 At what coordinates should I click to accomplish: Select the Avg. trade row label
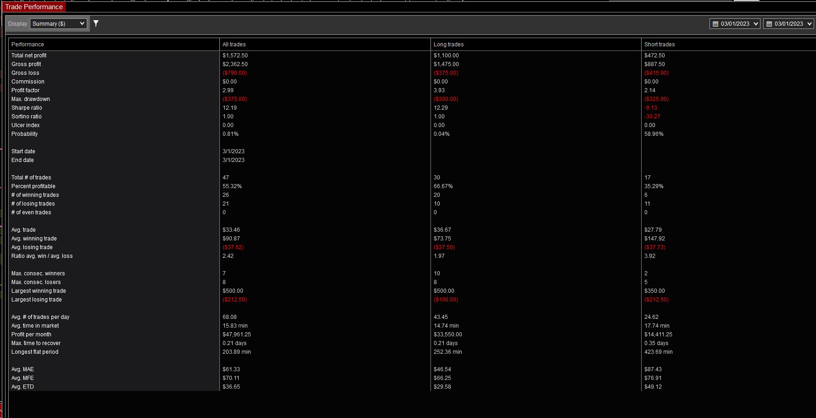[x=23, y=230]
